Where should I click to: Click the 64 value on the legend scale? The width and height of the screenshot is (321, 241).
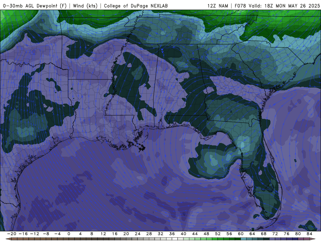[252, 234]
